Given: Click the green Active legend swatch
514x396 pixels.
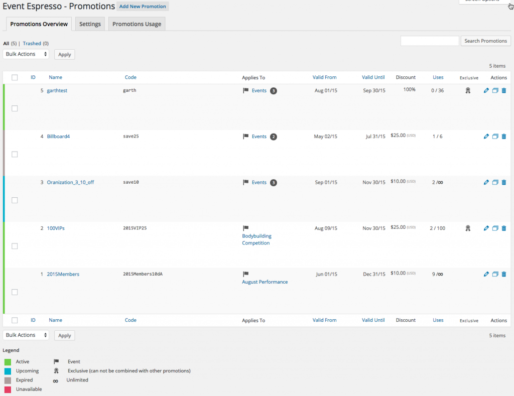Looking at the screenshot, I should click(x=8, y=362).
